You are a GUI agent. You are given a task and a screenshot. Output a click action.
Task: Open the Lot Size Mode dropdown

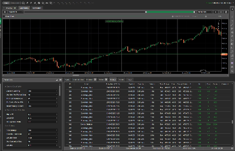[43, 138]
